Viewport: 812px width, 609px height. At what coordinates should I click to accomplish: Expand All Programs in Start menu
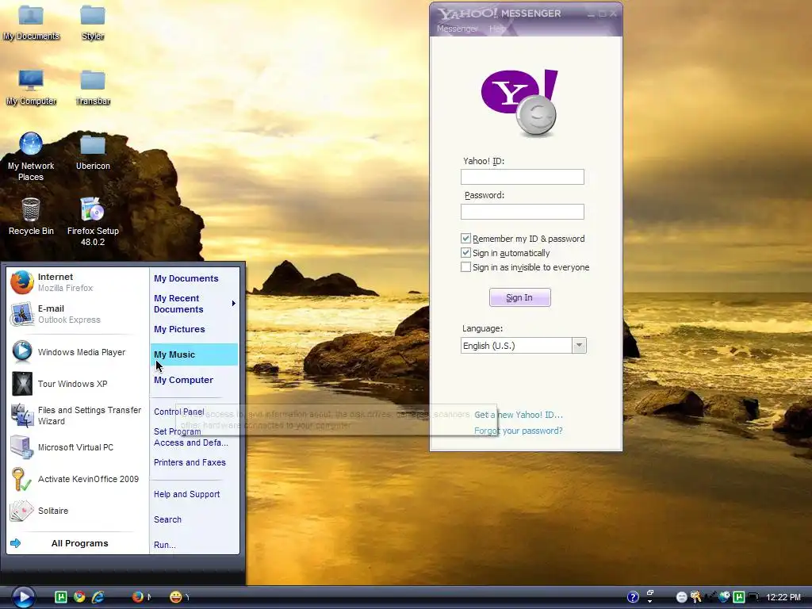tap(78, 543)
